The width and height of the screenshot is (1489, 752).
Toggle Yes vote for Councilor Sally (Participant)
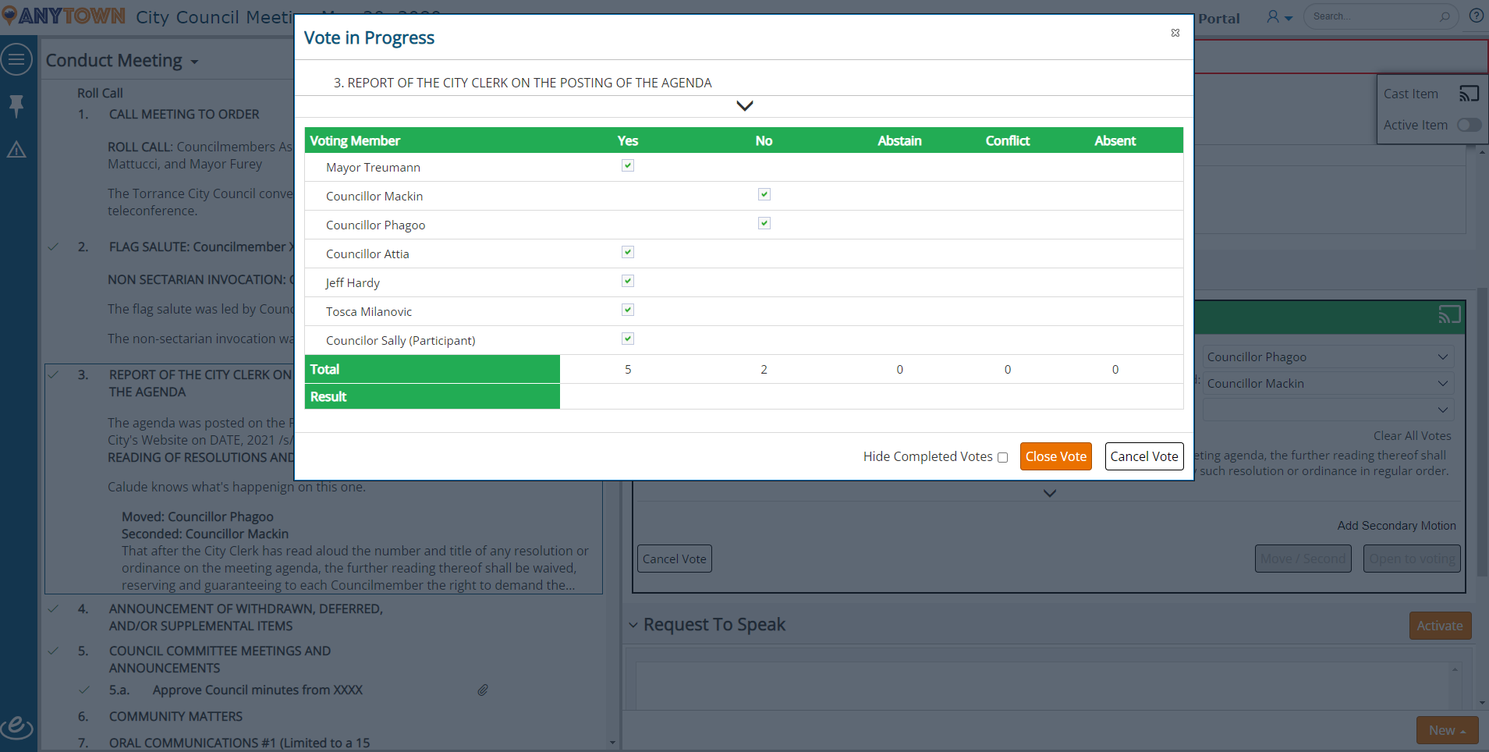coord(628,339)
